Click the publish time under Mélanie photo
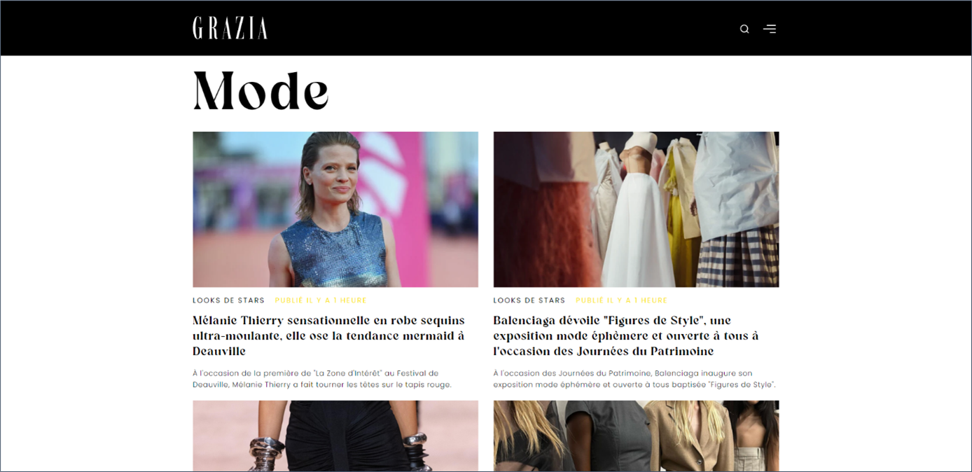The width and height of the screenshot is (972, 472). (x=321, y=300)
